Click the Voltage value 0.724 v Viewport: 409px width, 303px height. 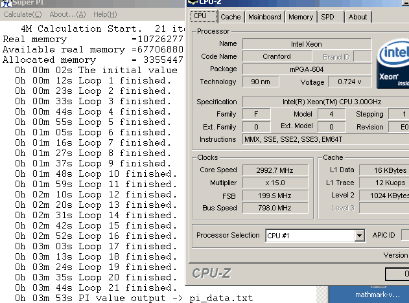click(349, 82)
